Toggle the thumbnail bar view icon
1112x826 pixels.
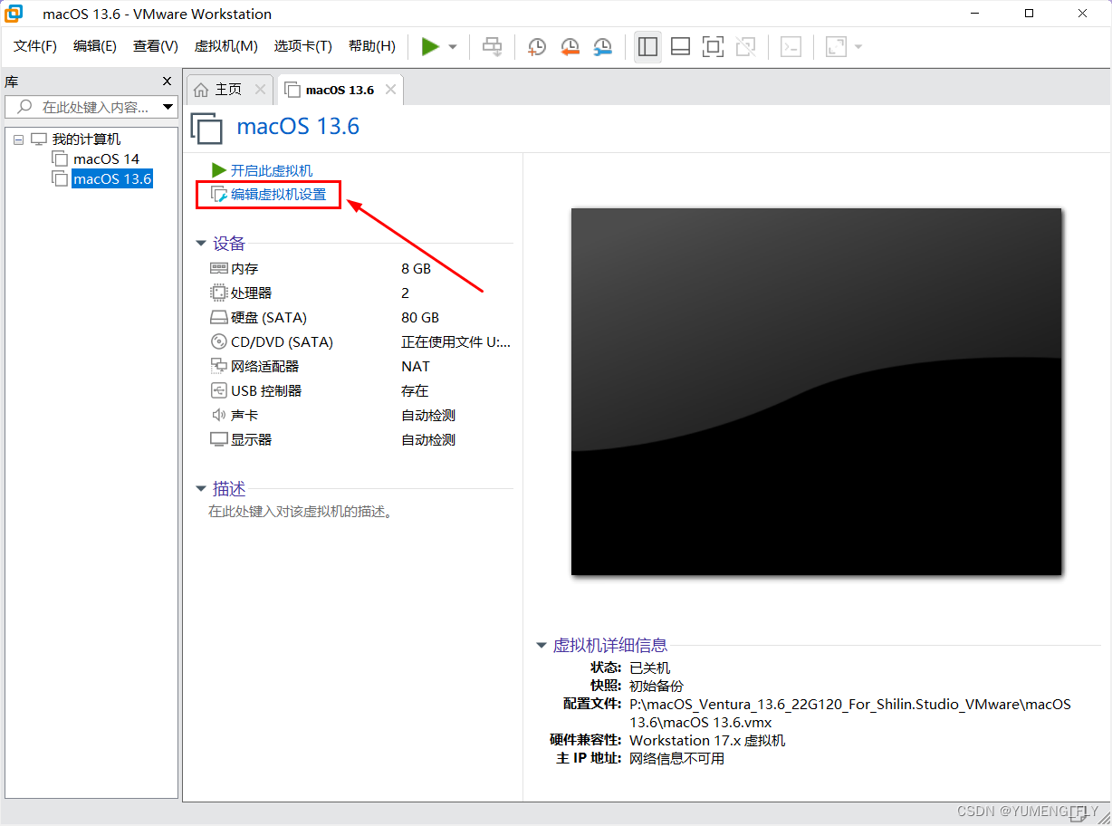point(681,47)
